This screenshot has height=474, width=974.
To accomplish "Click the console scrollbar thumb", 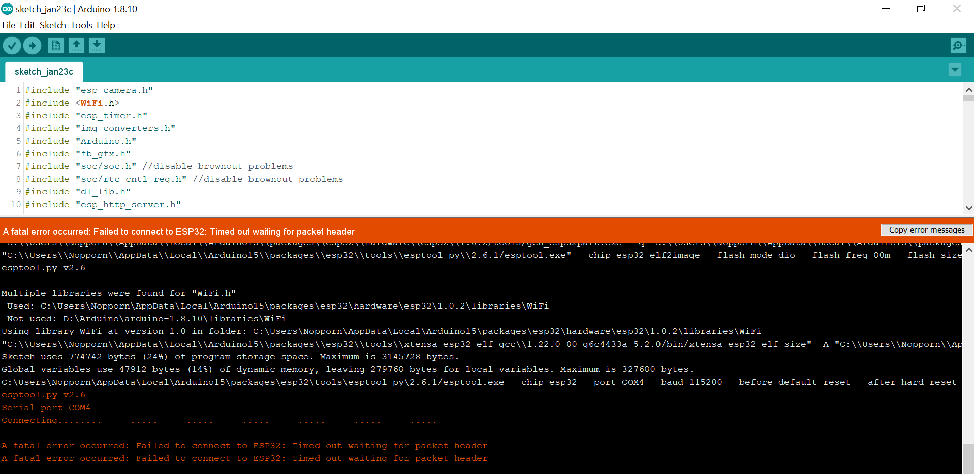I will (968, 459).
